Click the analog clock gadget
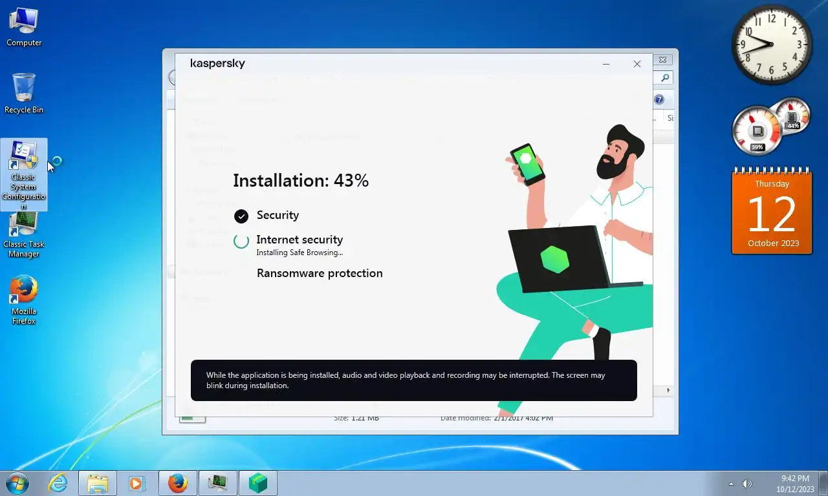Viewport: 828px width, 496px height. pos(772,45)
